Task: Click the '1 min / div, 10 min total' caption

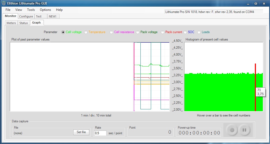Action: (96, 115)
